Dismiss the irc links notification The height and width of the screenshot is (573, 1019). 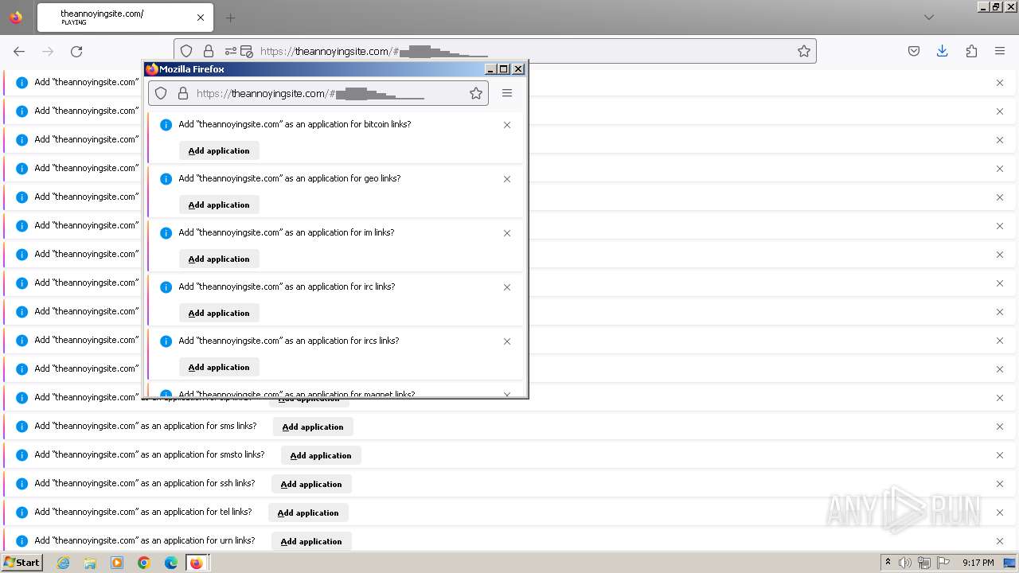(507, 287)
